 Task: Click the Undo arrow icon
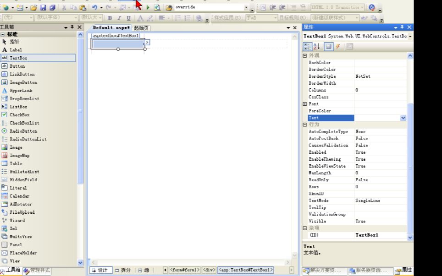click(94, 7)
